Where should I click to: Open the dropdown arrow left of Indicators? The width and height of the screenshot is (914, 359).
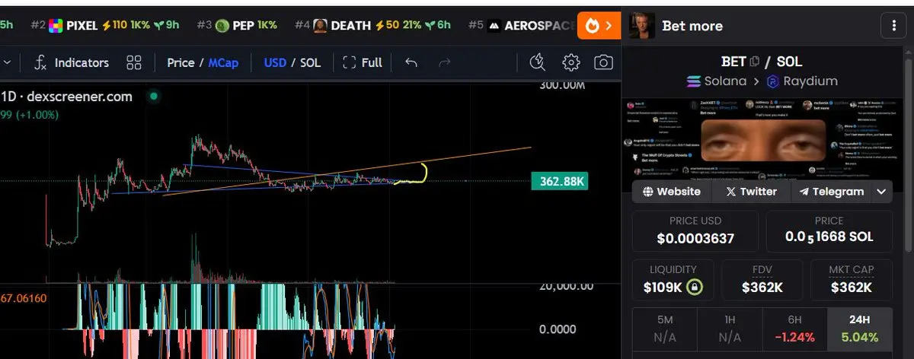point(6,62)
